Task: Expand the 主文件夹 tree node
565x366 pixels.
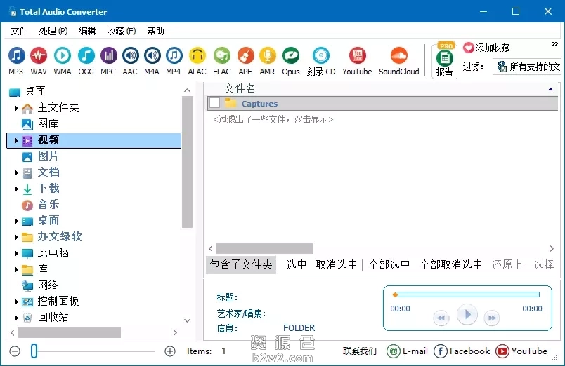Action: (16, 108)
